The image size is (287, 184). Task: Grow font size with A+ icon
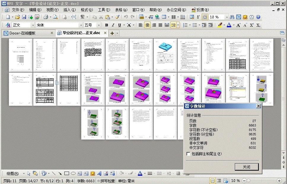238,25
